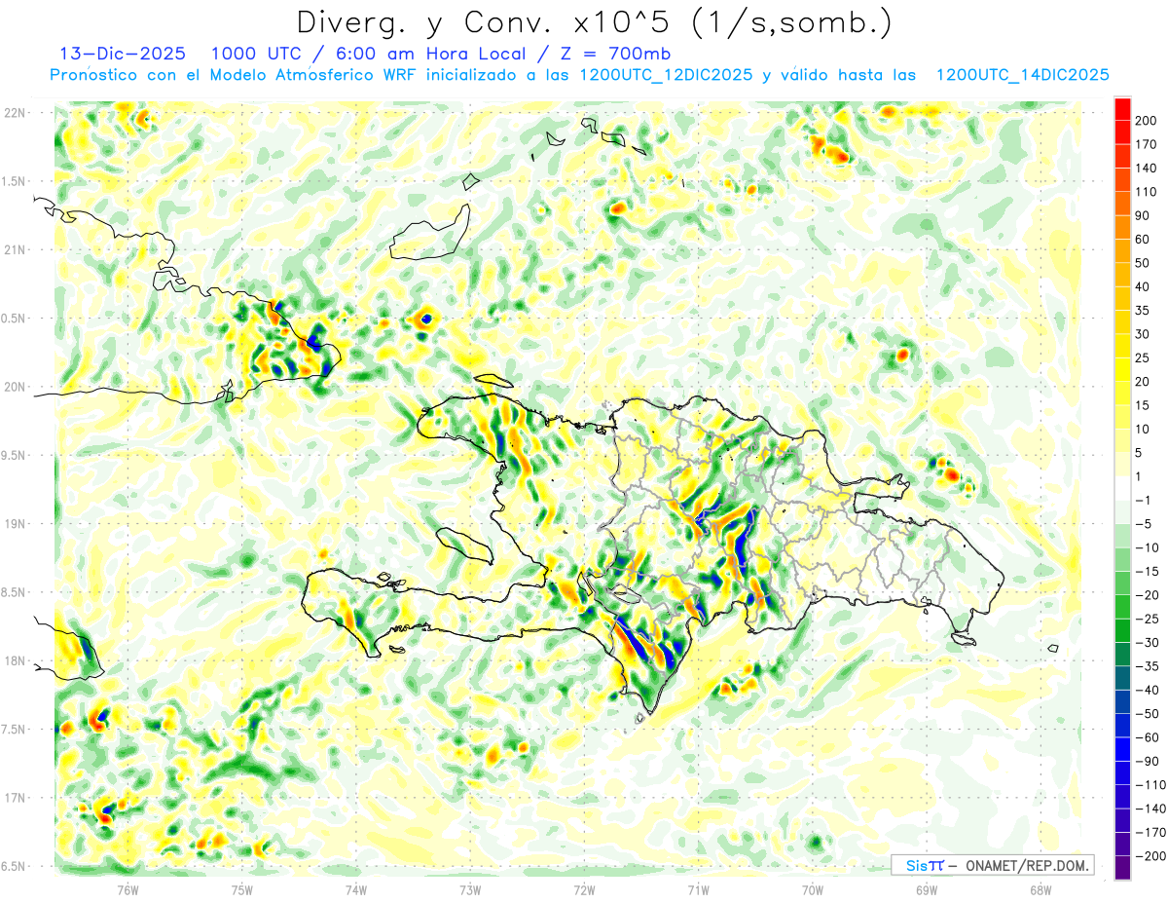The image size is (1168, 903).
Task: Click the '22N' latitude label
Action: [x=15, y=113]
